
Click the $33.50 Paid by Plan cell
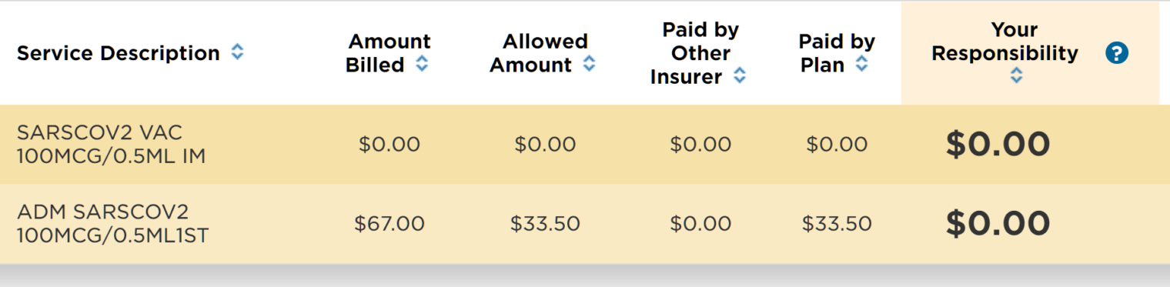coord(837,224)
